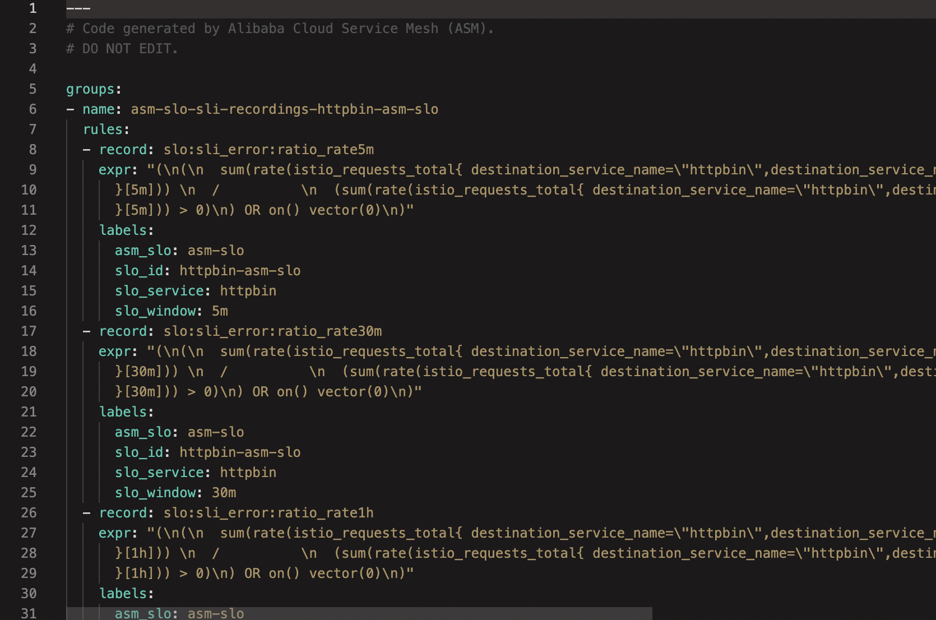Click the 'slo:sli_error:ratio_rate30m' record value
The width and height of the screenshot is (936, 620).
pos(272,331)
